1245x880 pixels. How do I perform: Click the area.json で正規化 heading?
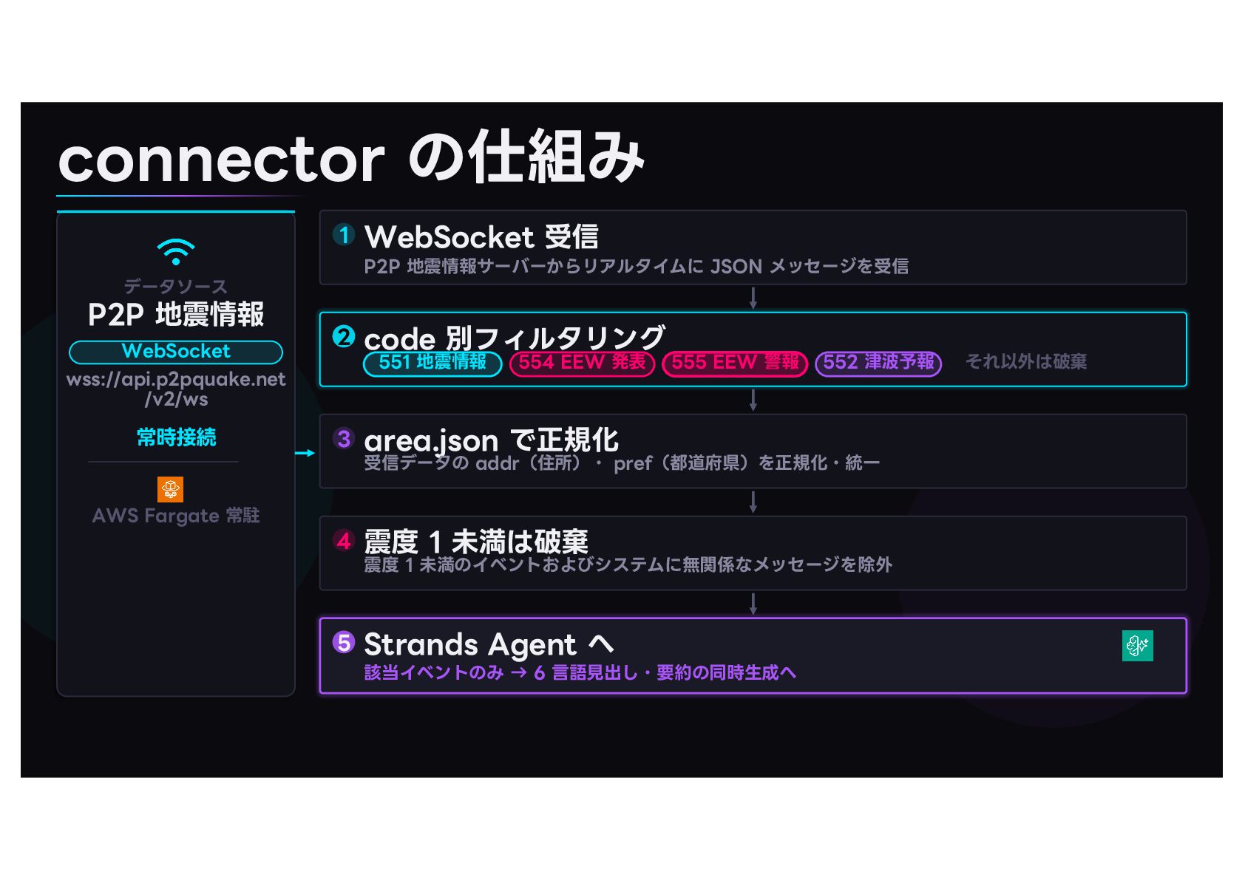pos(491,441)
